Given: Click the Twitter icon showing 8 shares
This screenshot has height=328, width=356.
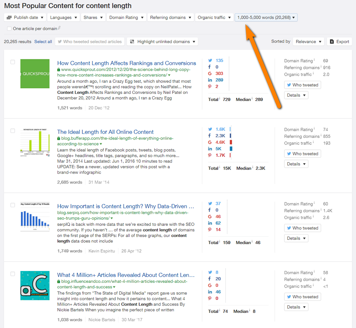Looking at the screenshot, I should 210,272.
